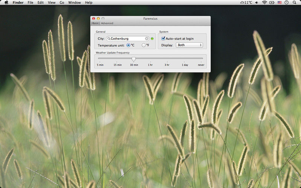Click the magnifier icon inside the City field
This screenshot has width=301, height=188.
tap(109, 39)
